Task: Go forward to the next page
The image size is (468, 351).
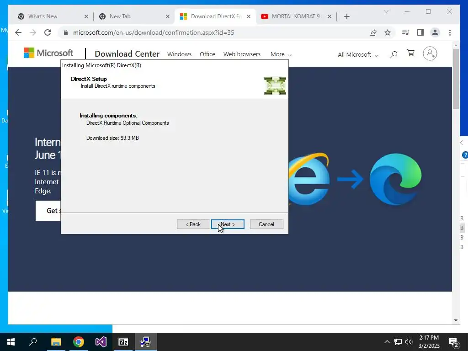Action: point(33,32)
